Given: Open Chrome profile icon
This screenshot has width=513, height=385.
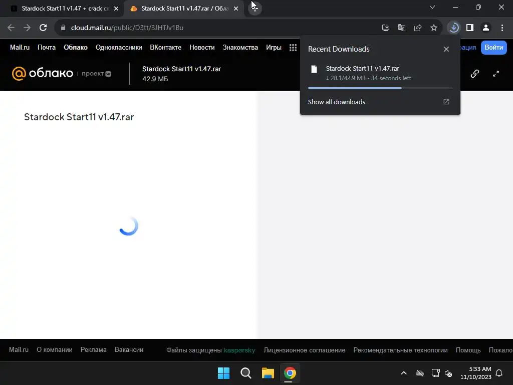Looking at the screenshot, I should [486, 28].
